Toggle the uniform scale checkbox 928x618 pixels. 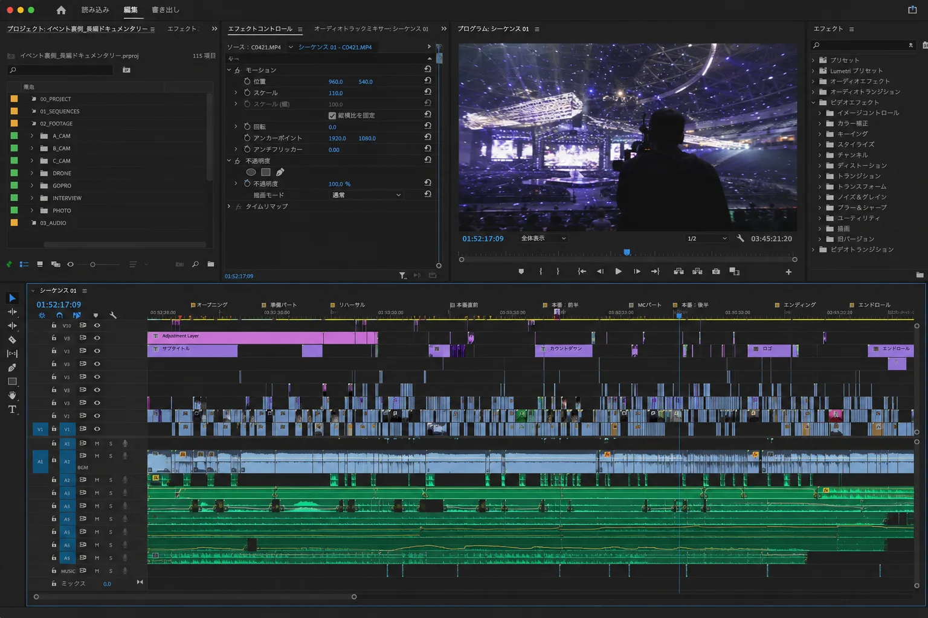point(332,115)
